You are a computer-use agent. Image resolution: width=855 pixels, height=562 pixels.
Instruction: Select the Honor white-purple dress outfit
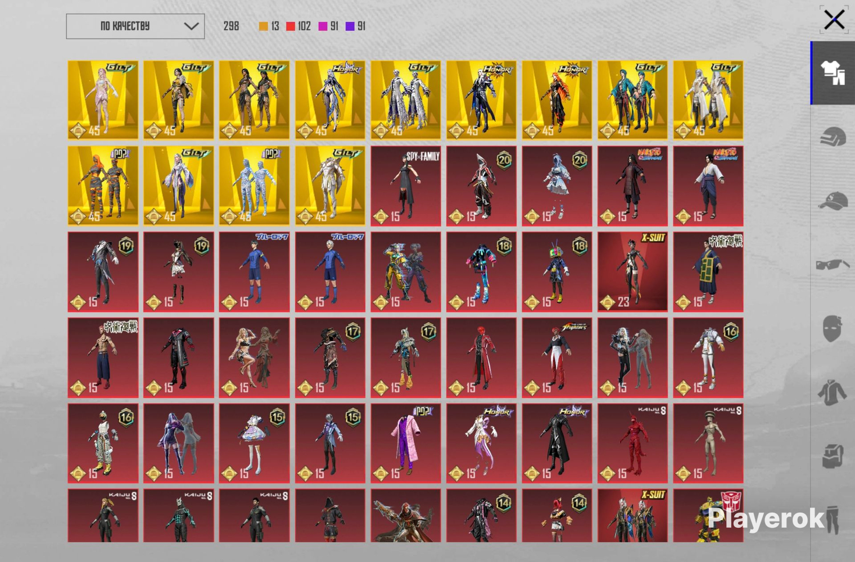[481, 443]
